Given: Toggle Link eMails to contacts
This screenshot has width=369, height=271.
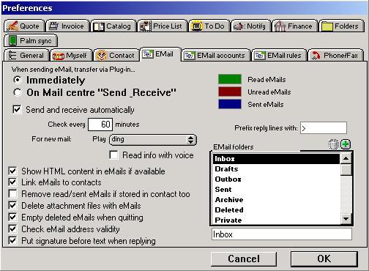Looking at the screenshot, I should (x=12, y=182).
